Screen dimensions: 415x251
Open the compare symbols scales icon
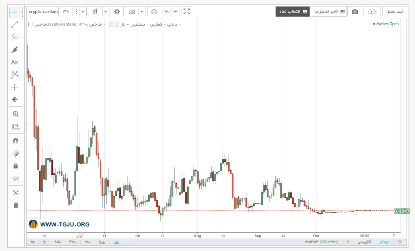tap(154, 12)
